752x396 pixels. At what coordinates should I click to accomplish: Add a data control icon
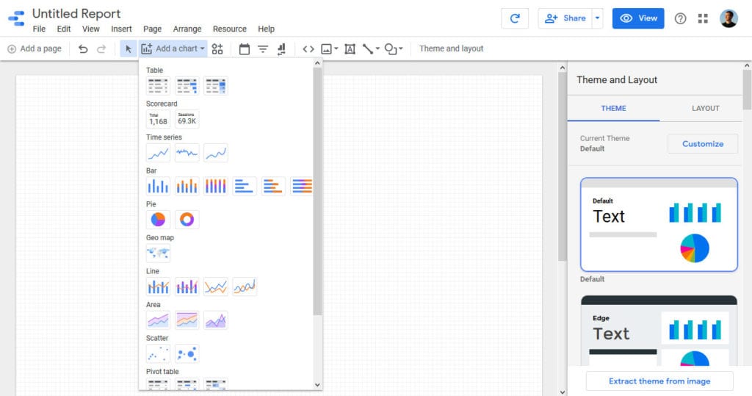pyautogui.click(x=281, y=48)
